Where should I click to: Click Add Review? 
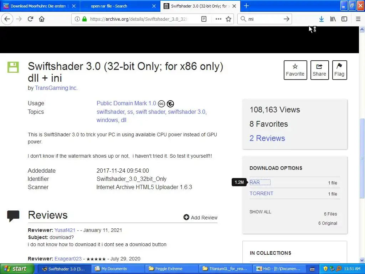coord(200,217)
